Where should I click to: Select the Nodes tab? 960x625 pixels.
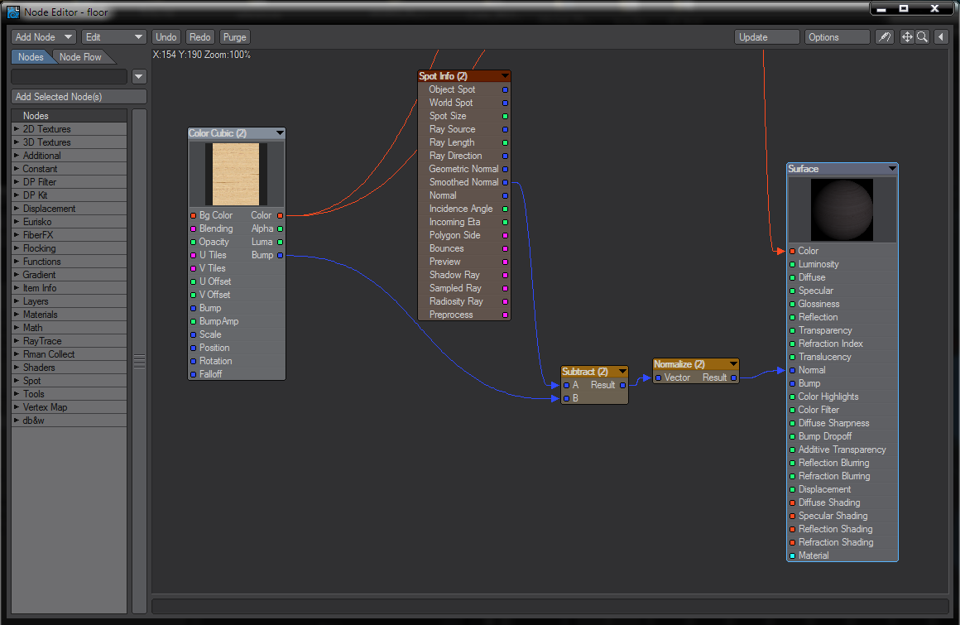(x=31, y=57)
